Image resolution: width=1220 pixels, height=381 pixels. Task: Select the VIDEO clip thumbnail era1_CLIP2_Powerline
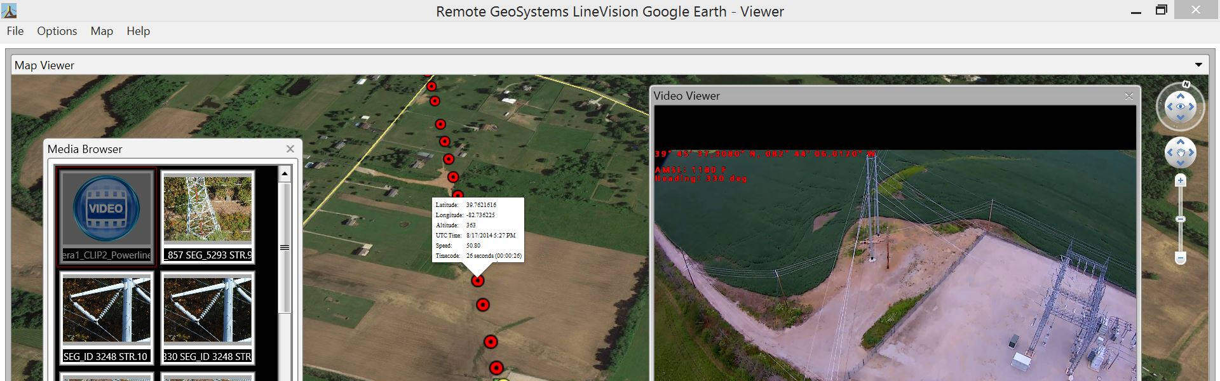106,216
